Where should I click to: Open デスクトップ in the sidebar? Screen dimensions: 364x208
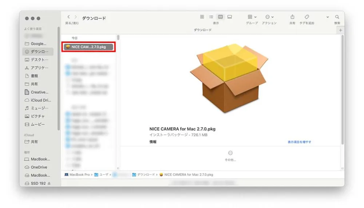click(x=38, y=60)
